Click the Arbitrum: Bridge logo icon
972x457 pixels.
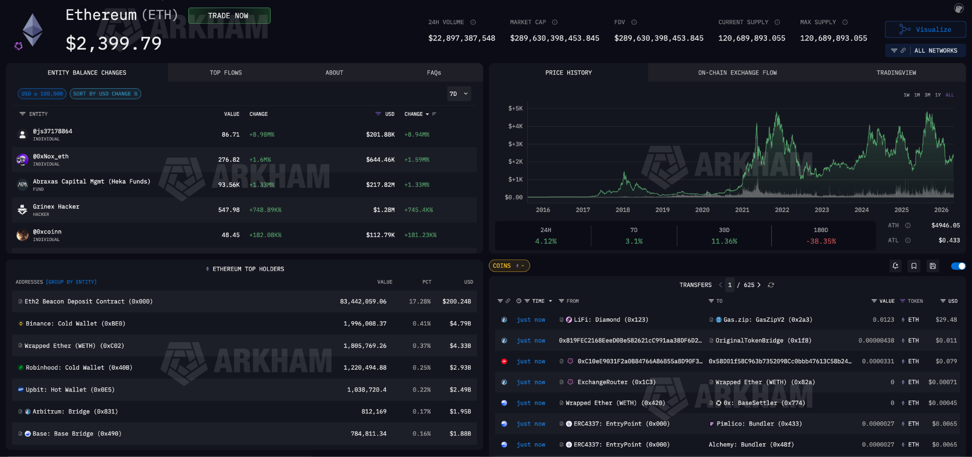(x=28, y=411)
